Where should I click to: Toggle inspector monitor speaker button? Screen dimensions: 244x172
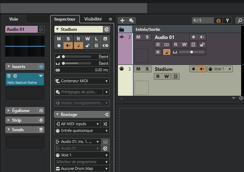coord(68,46)
